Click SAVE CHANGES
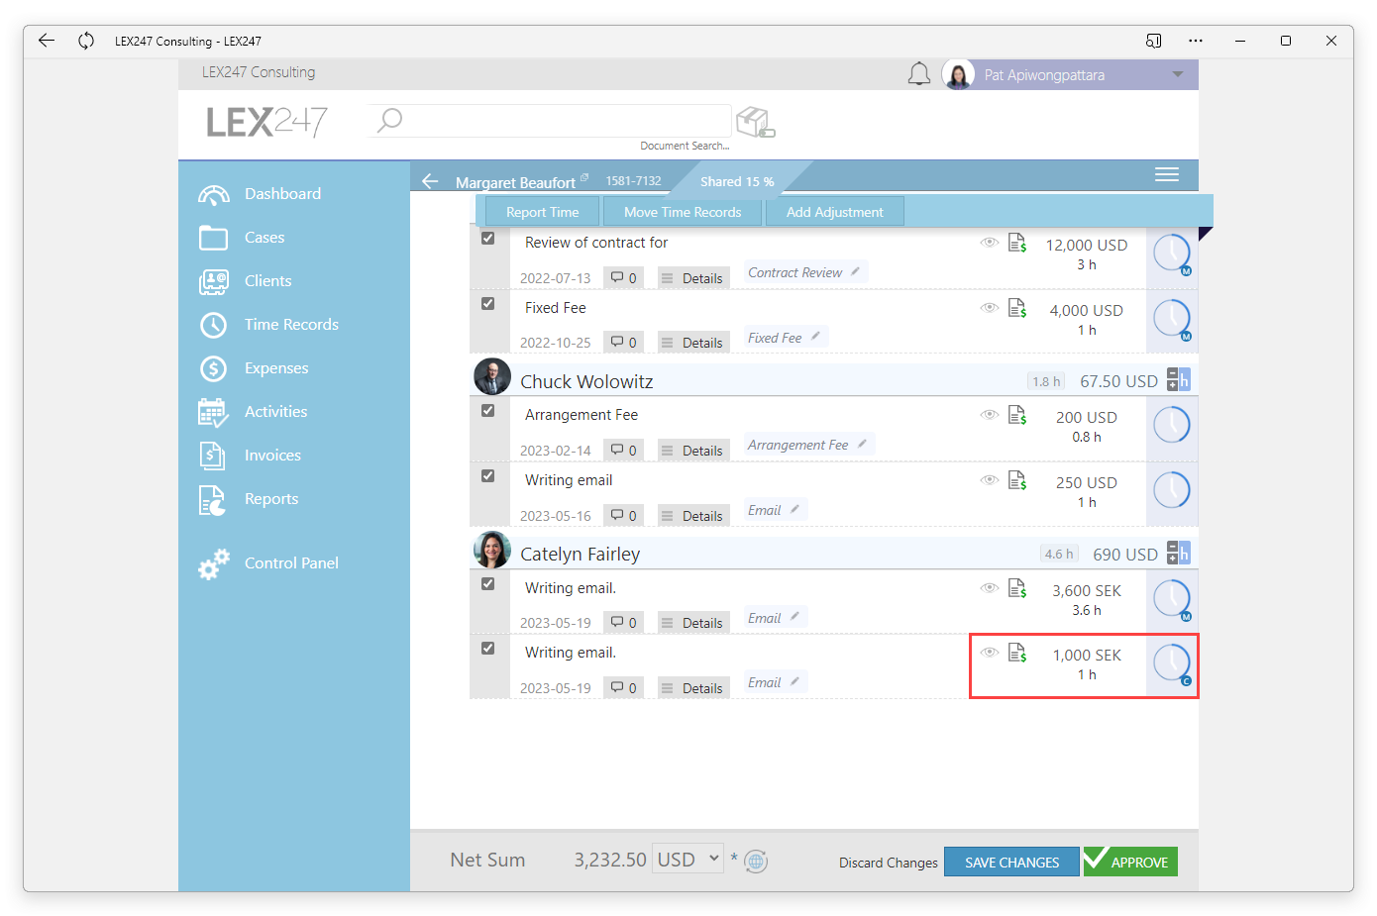The image size is (1377, 916). (1011, 862)
